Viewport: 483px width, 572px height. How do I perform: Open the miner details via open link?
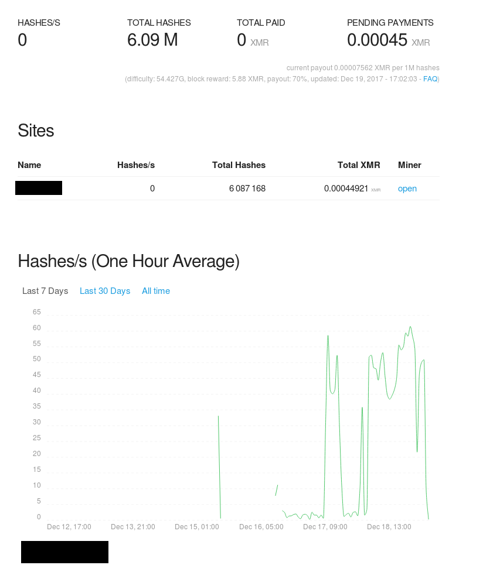pyautogui.click(x=407, y=188)
